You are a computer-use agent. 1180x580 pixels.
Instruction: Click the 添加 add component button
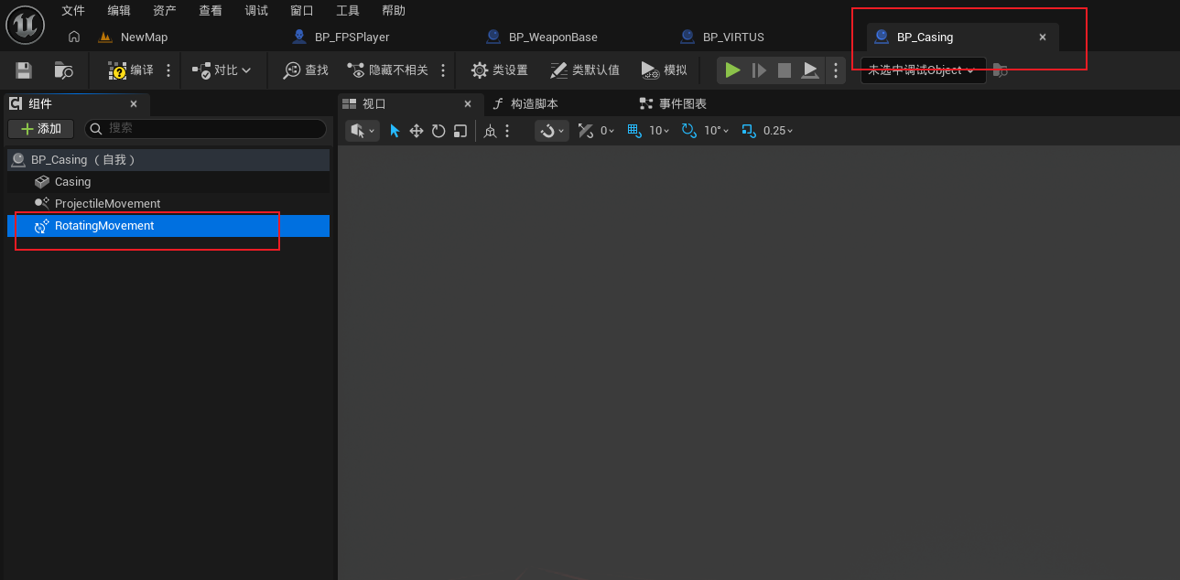(40, 129)
